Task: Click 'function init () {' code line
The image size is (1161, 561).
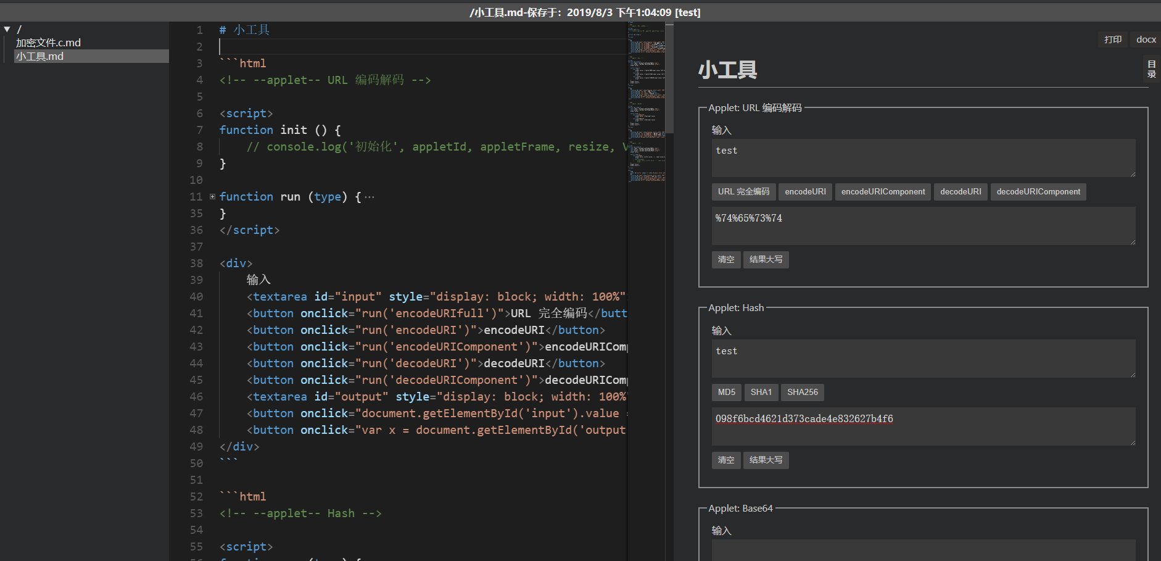Action: 279,130
